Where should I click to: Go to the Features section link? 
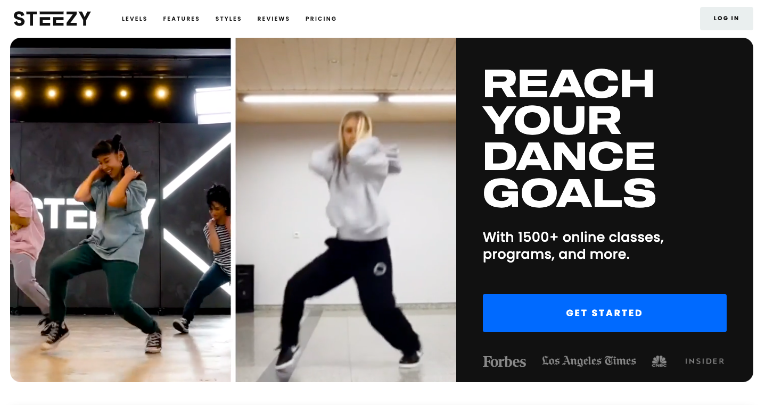(x=182, y=19)
